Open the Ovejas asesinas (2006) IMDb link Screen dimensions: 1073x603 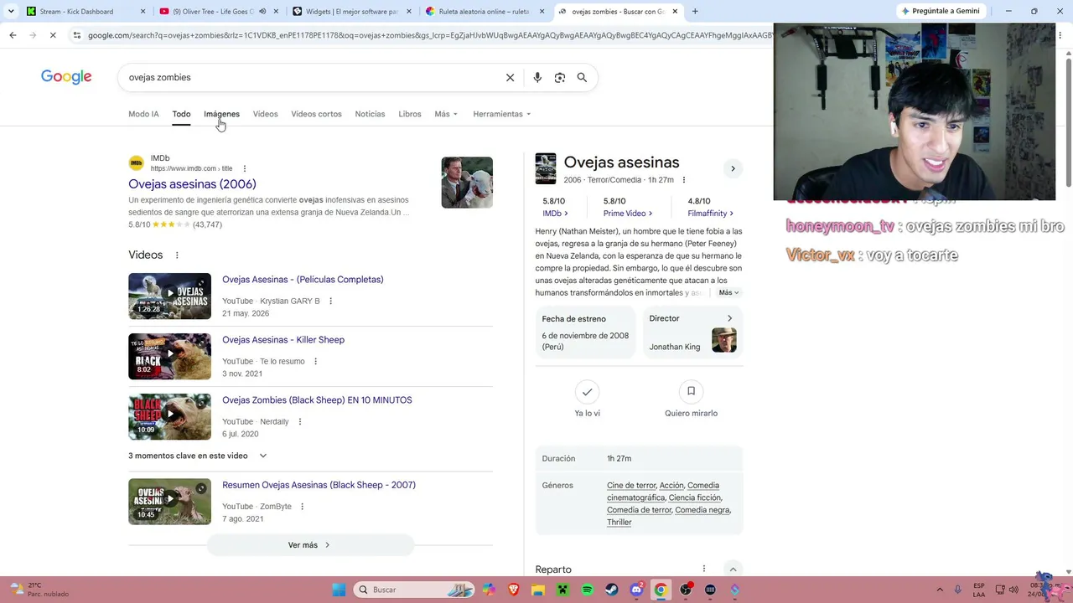tap(192, 184)
